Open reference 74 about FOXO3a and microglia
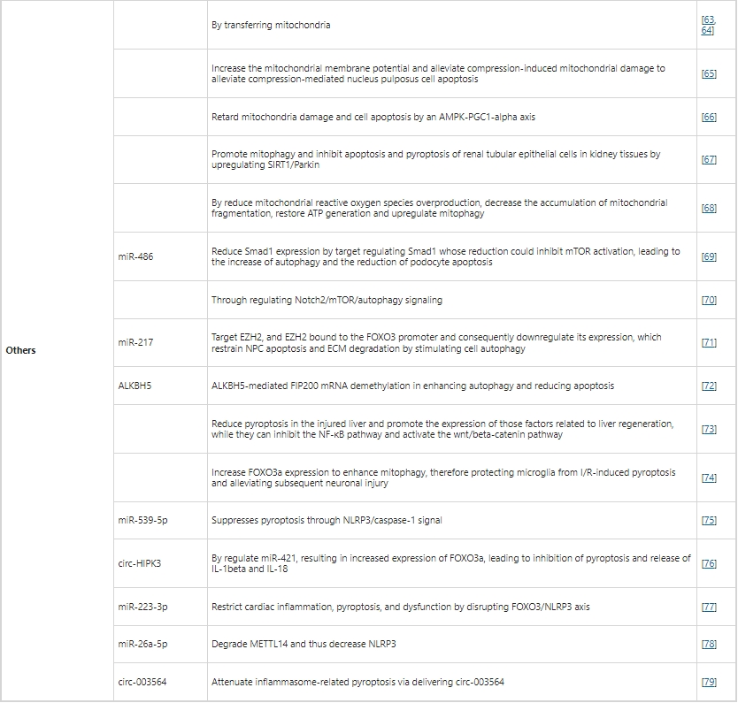The width and height of the screenshot is (738, 703). [709, 478]
